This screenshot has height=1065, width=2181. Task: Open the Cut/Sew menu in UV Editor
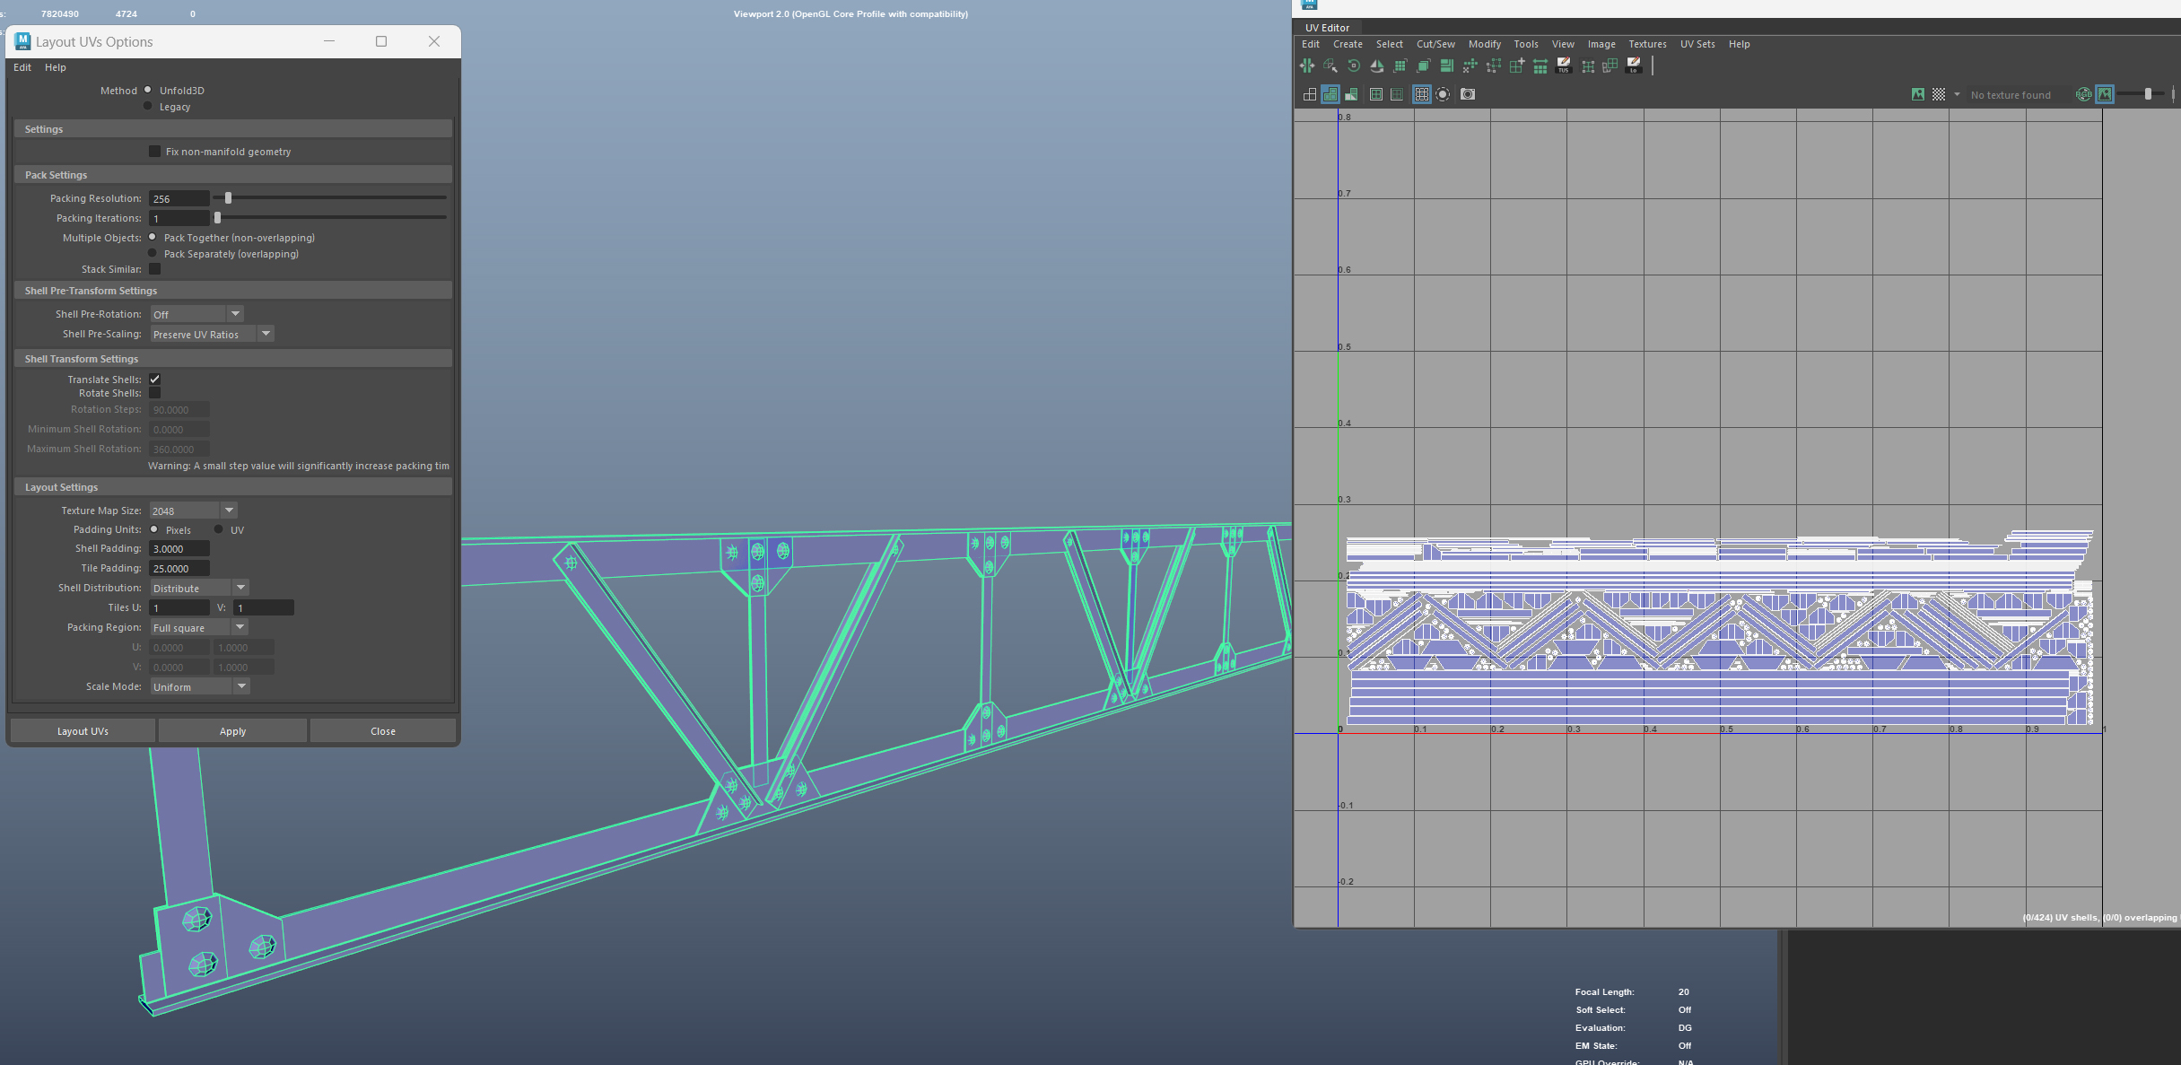[x=1435, y=44]
